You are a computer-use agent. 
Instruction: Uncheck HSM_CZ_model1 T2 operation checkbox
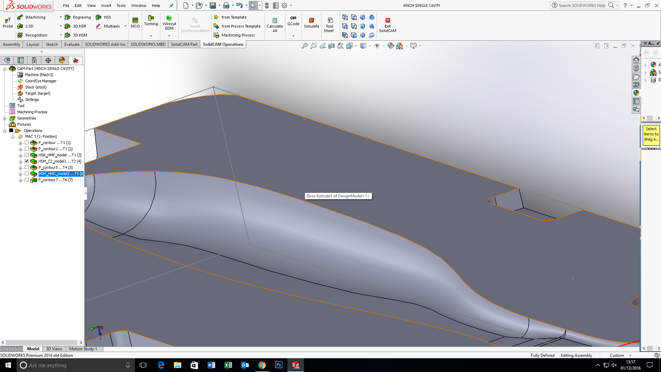tap(27, 161)
